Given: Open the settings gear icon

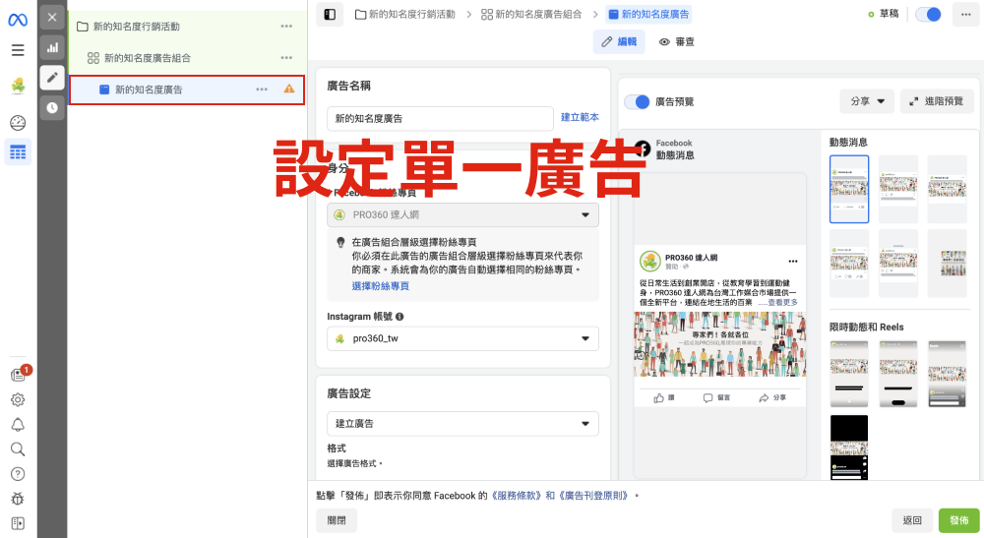Looking at the screenshot, I should click(18, 399).
